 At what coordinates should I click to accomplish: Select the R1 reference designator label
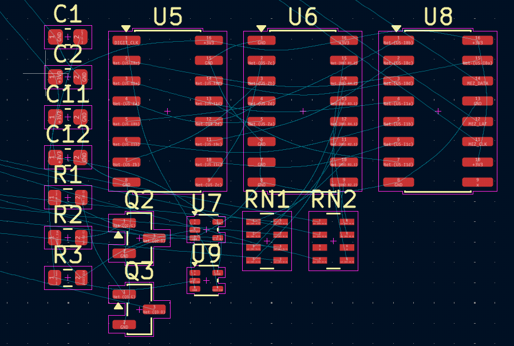coord(67,174)
